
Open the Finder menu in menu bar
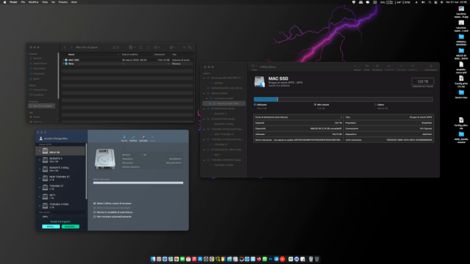14,2
